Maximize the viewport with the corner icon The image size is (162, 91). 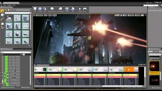pos(146,15)
